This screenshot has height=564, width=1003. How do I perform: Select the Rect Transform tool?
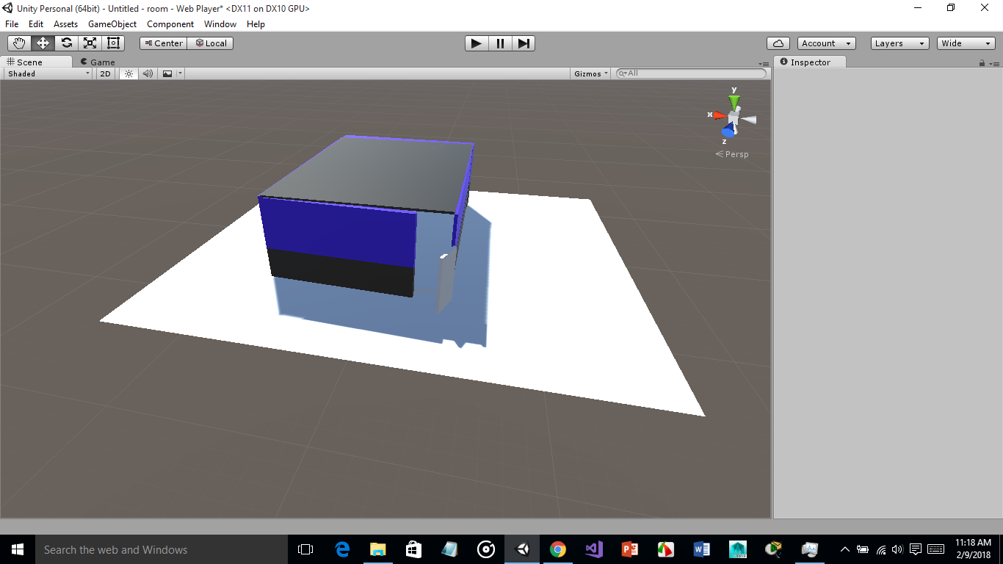113,43
